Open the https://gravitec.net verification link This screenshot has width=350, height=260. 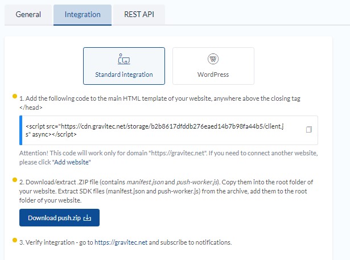click(x=121, y=242)
